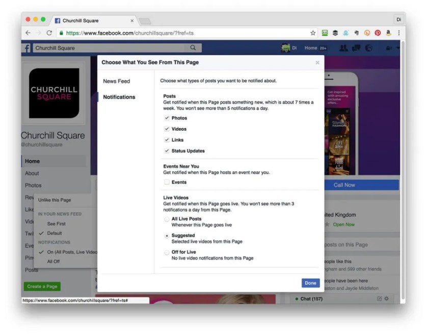Open the About page link in sidebar

[x=32, y=173]
